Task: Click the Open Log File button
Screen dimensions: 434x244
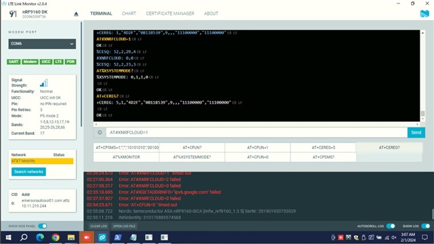Action: pyautogui.click(x=124, y=226)
